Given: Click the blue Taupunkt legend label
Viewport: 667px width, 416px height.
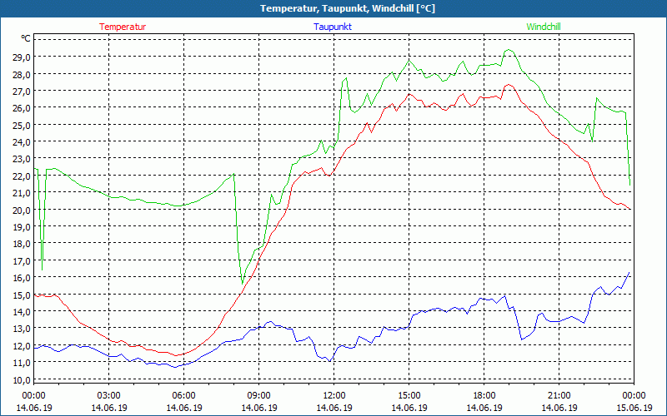Looking at the screenshot, I should coord(333,27).
